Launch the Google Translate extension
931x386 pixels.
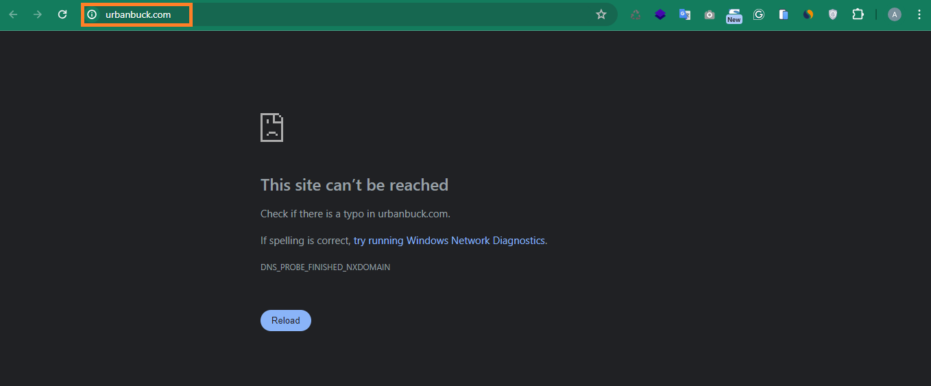[685, 14]
